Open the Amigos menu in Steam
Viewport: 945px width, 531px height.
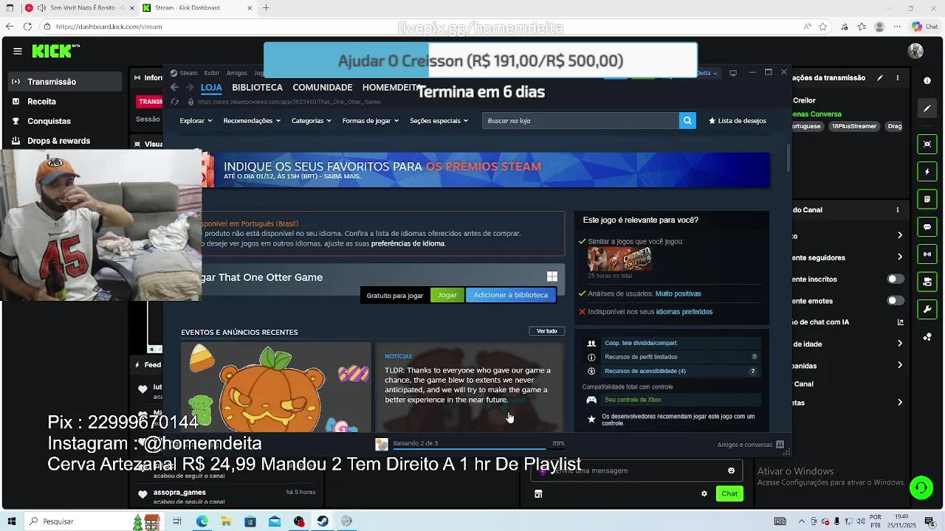(x=237, y=73)
